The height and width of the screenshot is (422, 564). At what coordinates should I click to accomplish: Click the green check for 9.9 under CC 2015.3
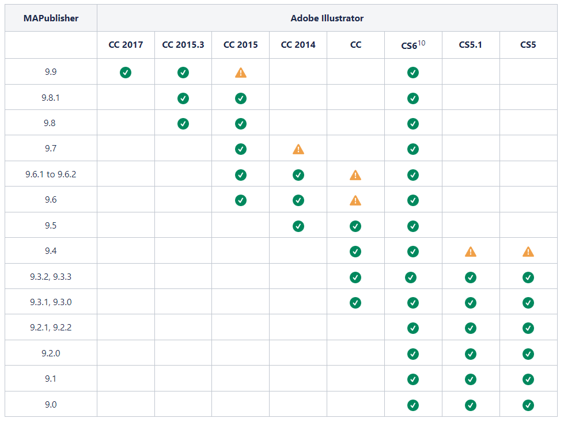(x=183, y=73)
